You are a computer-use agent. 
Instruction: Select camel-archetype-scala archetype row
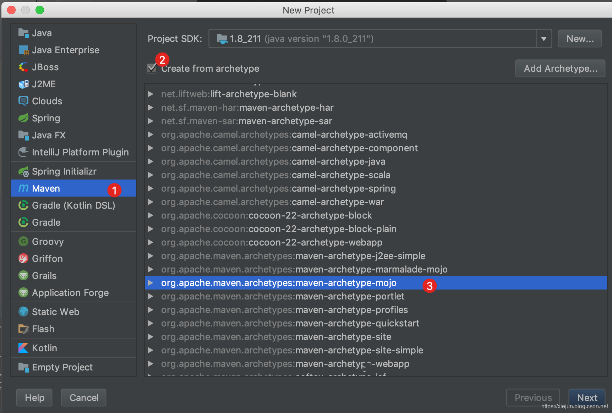376,175
